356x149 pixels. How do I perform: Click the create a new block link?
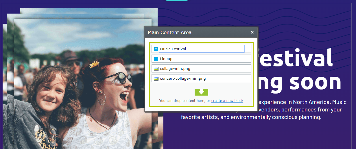pos(227,101)
